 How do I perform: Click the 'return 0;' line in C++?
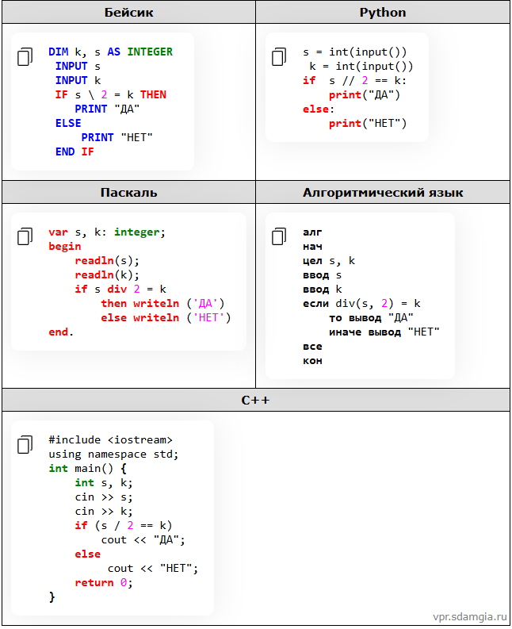pos(104,582)
